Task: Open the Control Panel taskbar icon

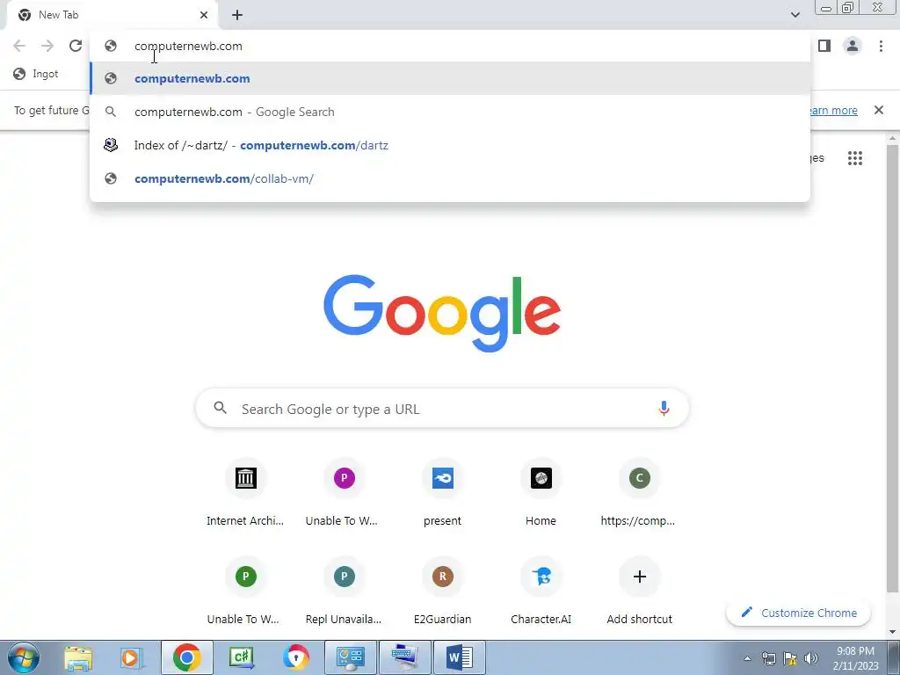Action: (x=351, y=657)
